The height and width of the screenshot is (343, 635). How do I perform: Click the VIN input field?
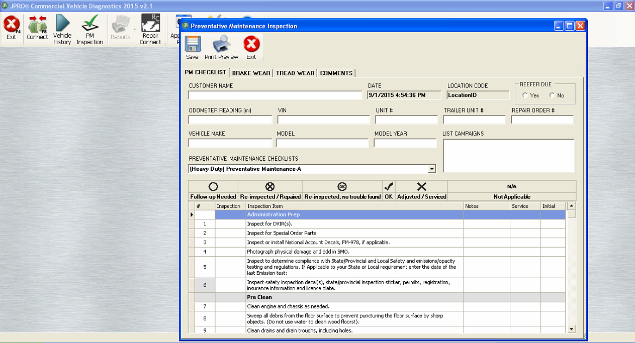click(x=323, y=120)
